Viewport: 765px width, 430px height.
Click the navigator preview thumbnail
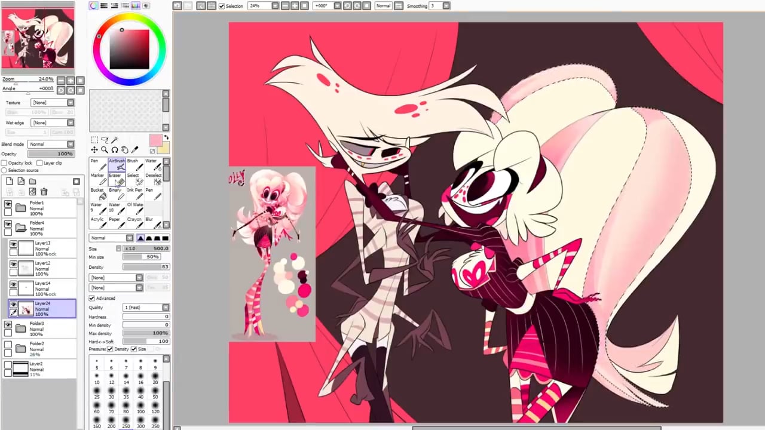click(38, 38)
